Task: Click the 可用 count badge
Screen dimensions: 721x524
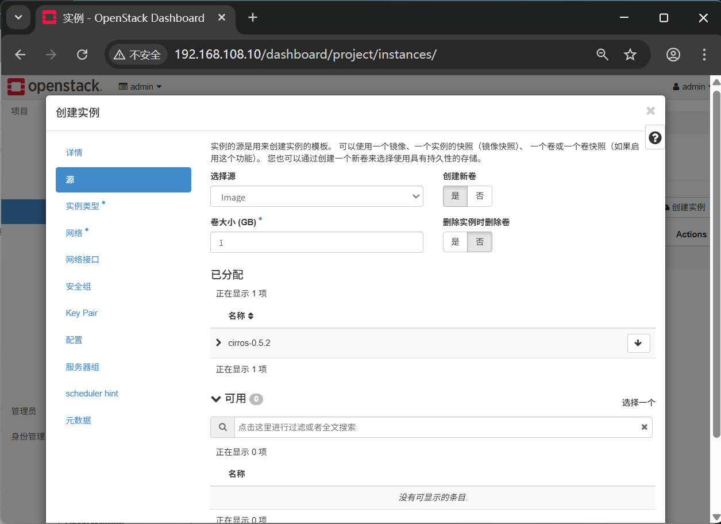Action: click(x=256, y=399)
